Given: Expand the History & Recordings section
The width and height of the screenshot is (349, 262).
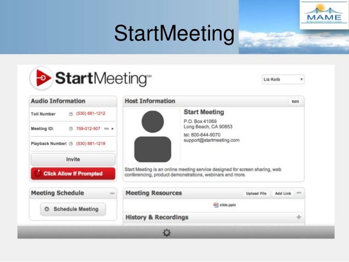Looking at the screenshot, I should click(299, 217).
